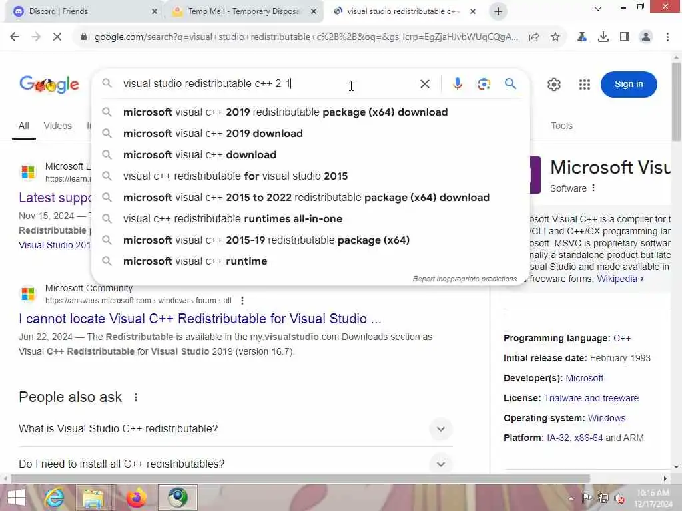Click the Google logo
Screen dimensions: 682x511
(x=49, y=85)
